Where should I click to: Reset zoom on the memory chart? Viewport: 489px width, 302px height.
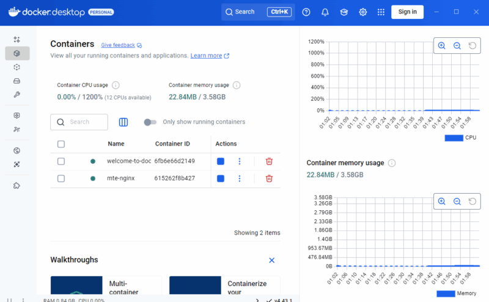tap(472, 201)
